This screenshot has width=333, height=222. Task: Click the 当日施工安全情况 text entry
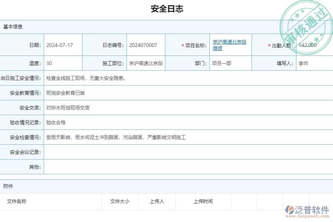coord(148,78)
